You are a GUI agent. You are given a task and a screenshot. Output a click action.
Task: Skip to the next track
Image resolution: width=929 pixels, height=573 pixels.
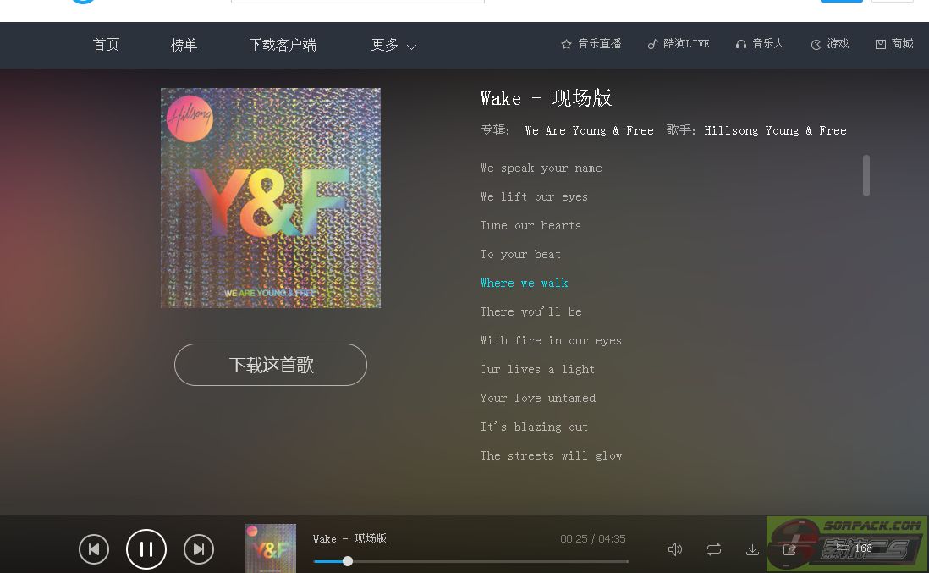click(199, 549)
